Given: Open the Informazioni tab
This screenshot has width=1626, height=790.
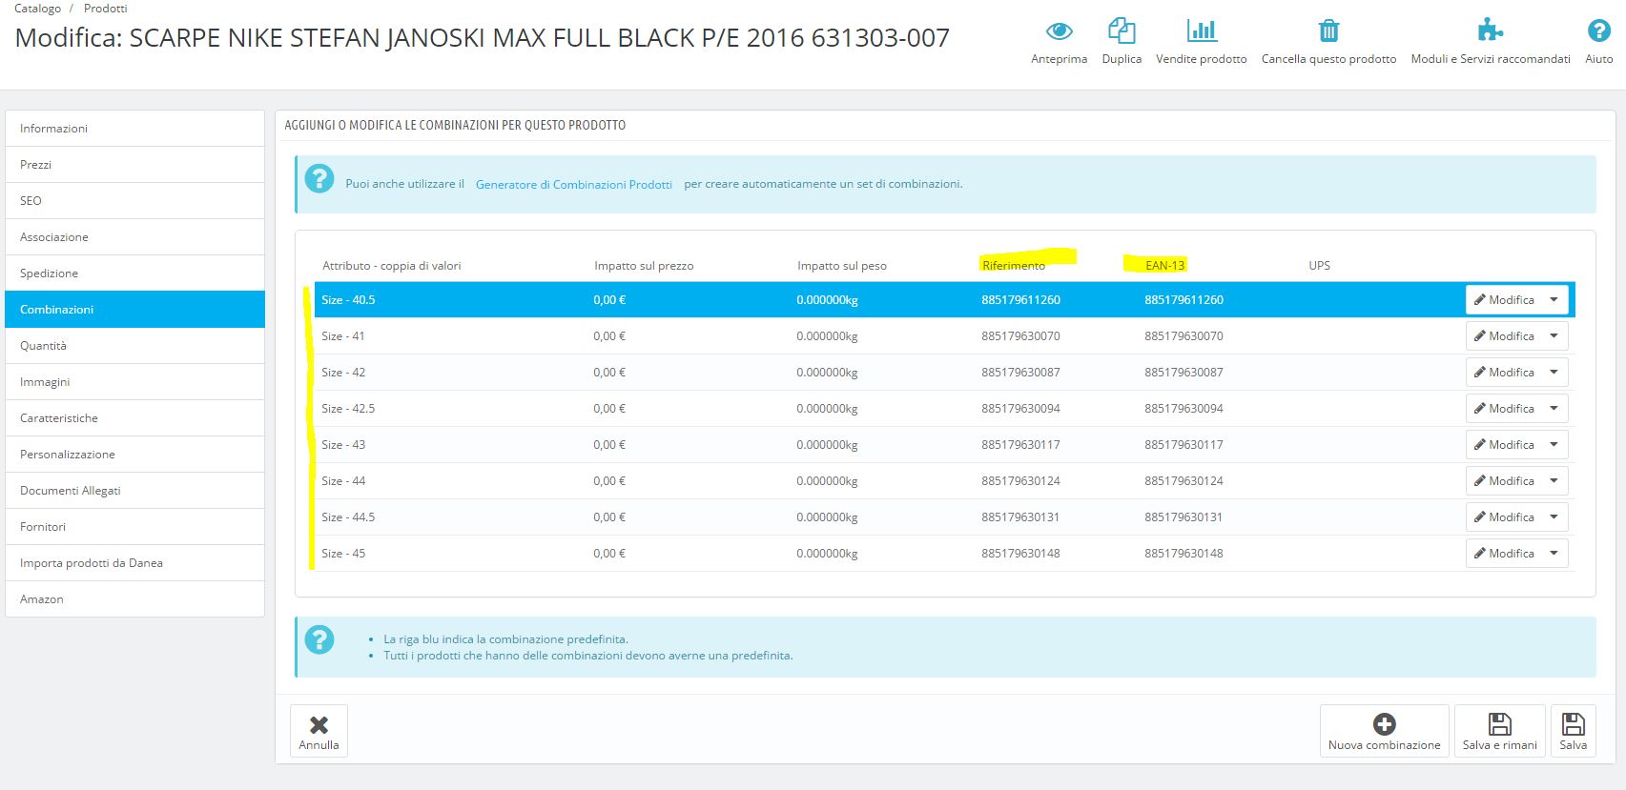Looking at the screenshot, I should point(134,129).
